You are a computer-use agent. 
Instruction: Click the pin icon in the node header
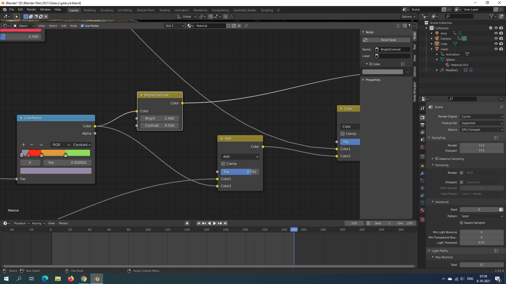click(x=246, y=26)
